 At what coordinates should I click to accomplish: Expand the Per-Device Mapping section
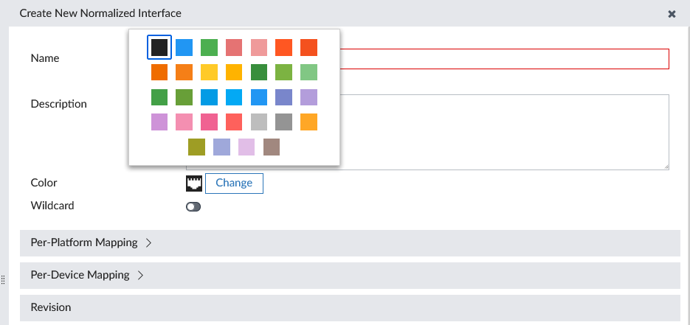87,275
